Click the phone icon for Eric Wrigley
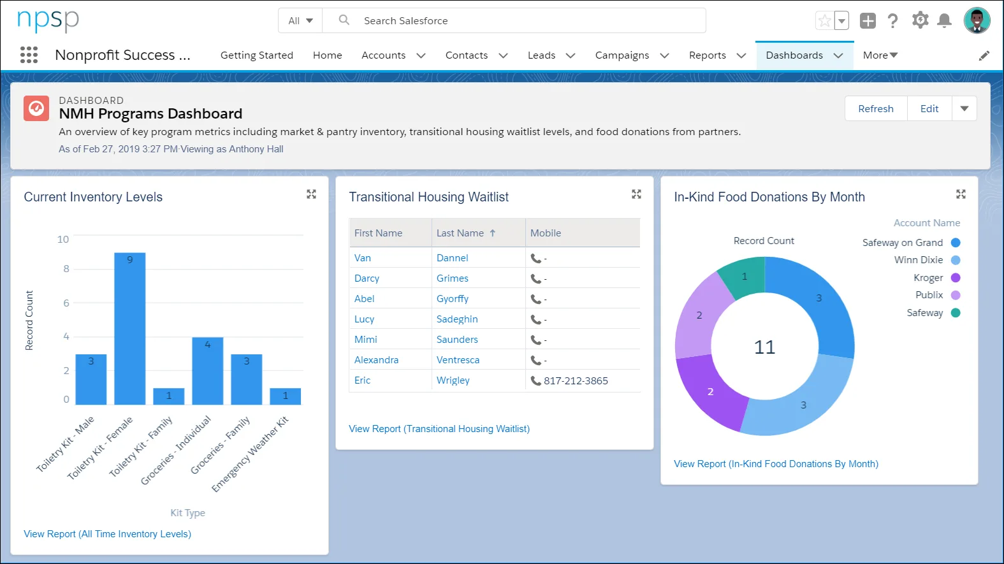This screenshot has width=1004, height=564. pyautogui.click(x=536, y=380)
